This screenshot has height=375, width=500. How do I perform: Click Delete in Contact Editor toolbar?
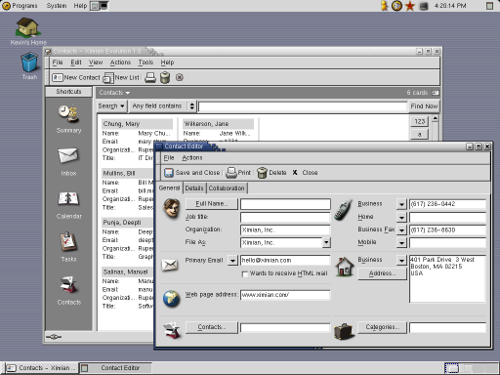click(271, 173)
